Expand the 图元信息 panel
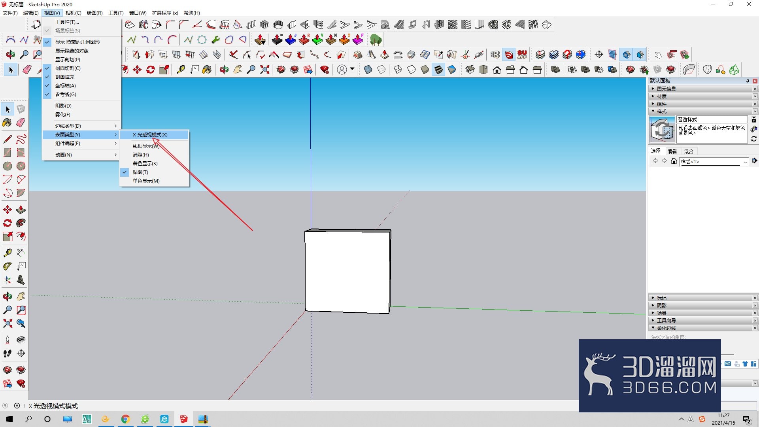759x427 pixels. click(700, 89)
